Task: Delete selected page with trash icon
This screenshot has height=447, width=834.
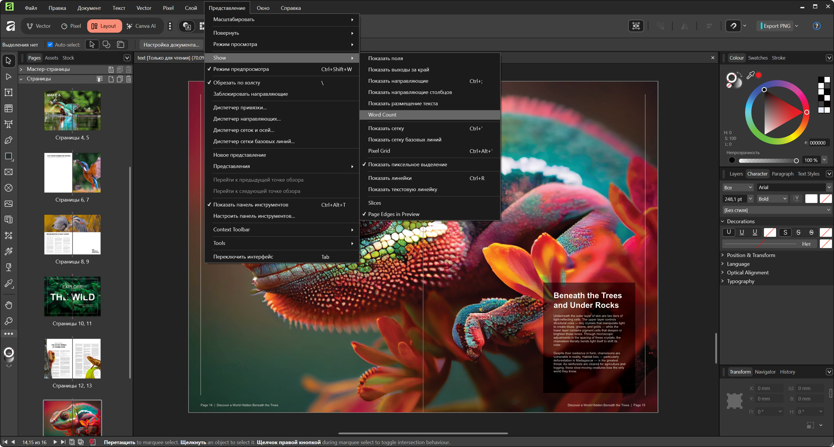Action: point(129,79)
